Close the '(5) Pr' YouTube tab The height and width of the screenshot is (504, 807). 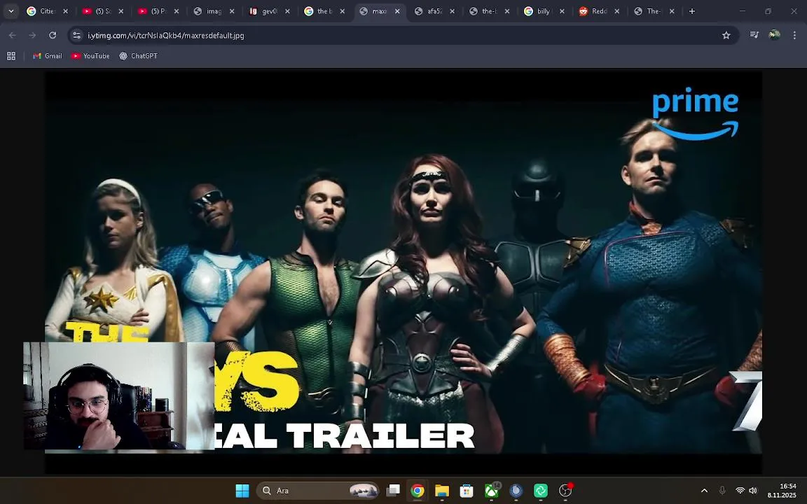[x=176, y=11]
